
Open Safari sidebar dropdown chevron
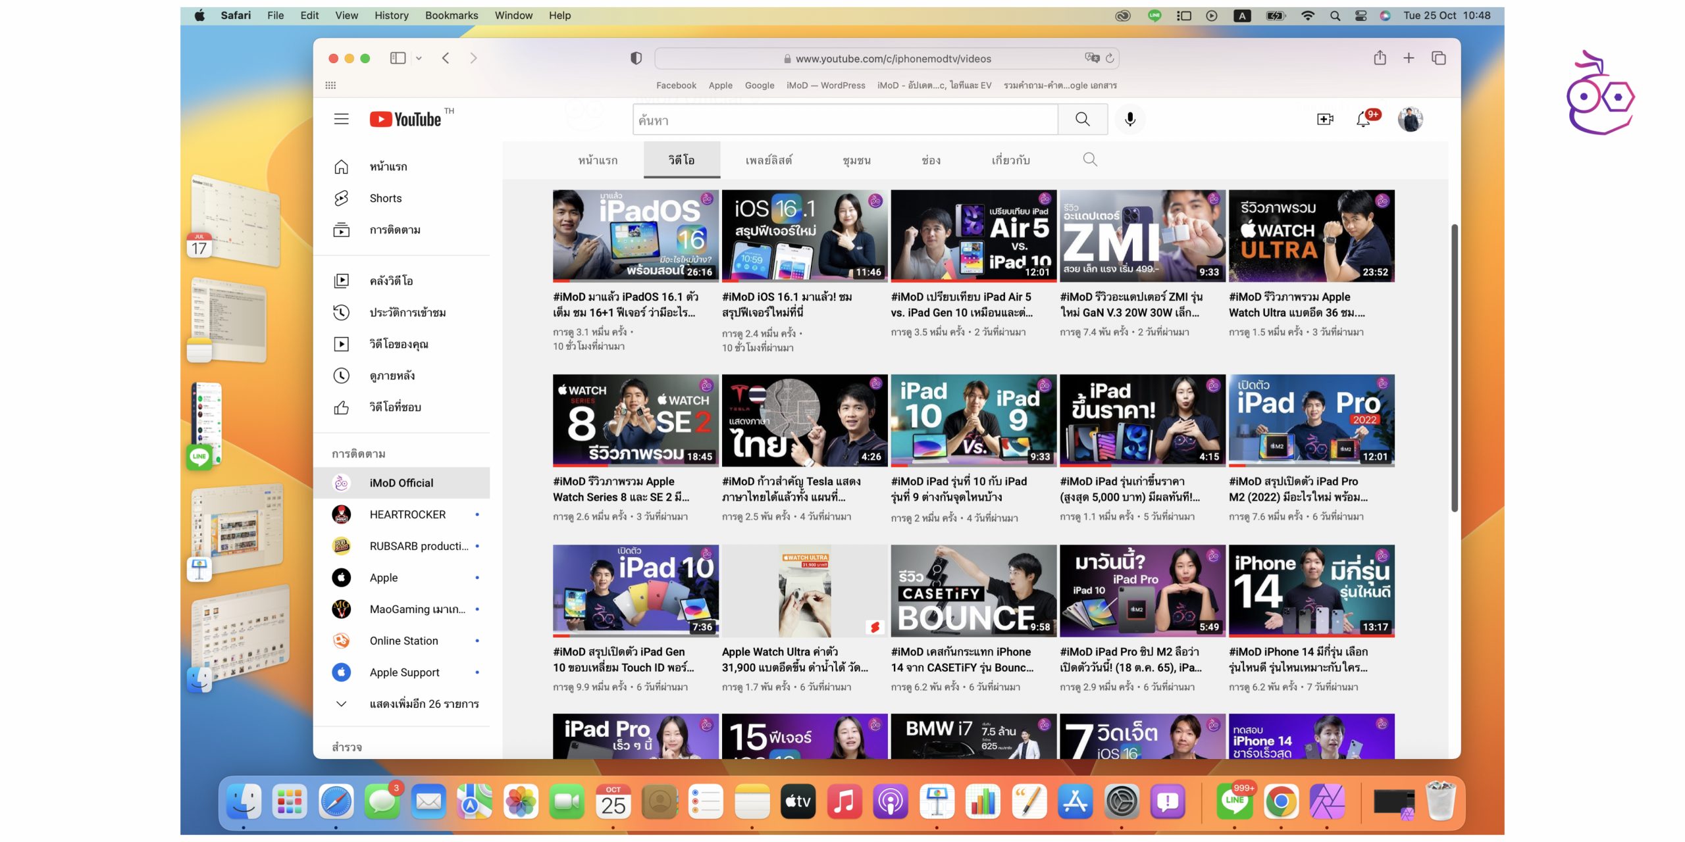[419, 59]
